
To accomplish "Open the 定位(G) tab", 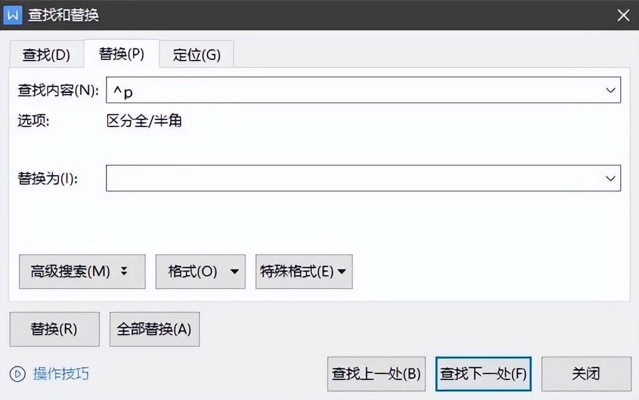I will [x=197, y=55].
